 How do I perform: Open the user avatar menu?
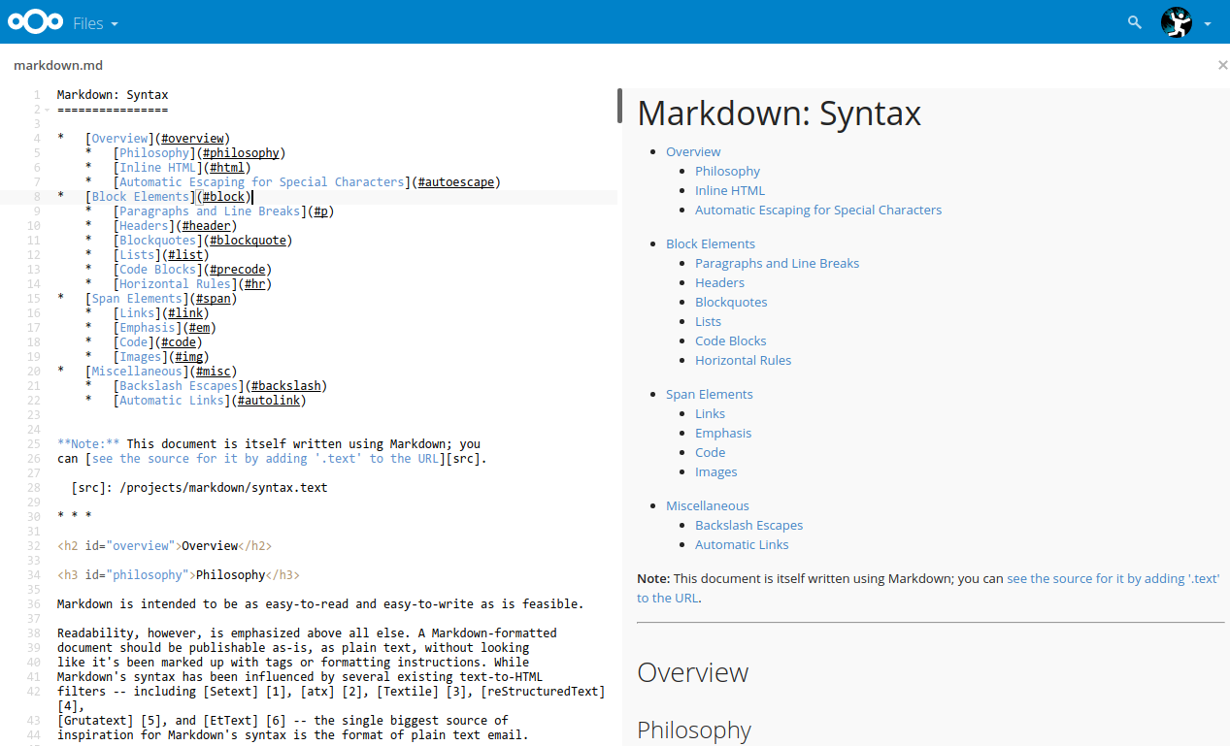[1176, 22]
